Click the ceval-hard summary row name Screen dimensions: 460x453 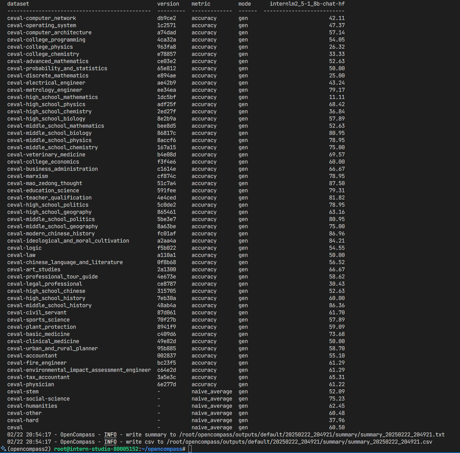coord(23,420)
